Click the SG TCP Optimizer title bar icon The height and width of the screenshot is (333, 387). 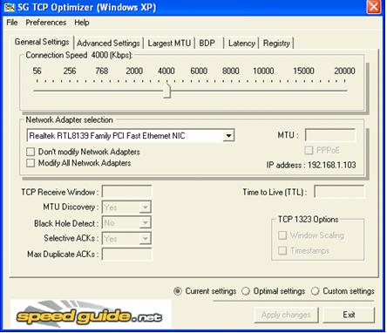click(10, 7)
